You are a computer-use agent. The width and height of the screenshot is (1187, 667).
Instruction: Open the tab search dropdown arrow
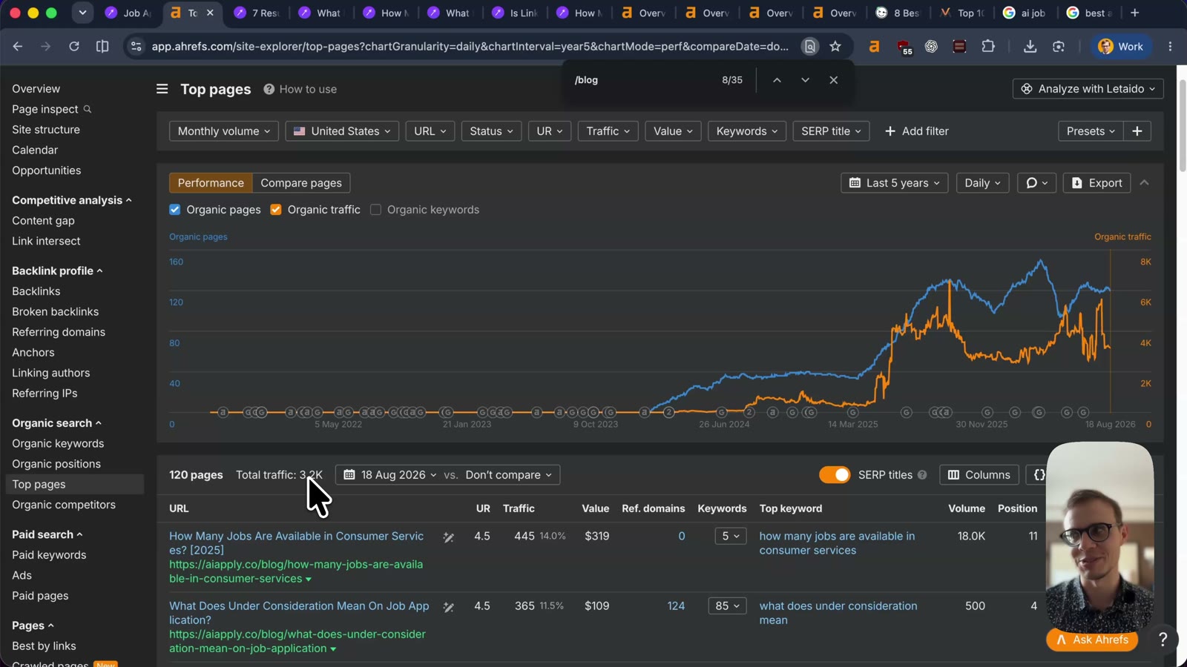(82, 13)
